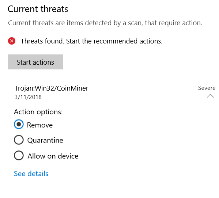The image size is (219, 198).
Task: Select the Remove radio button circle
Action: point(19,124)
